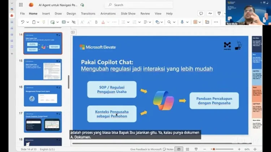The image size is (271, 152).
Task: Click the Hide Slide crossed-eye icon
Action: click(x=74, y=22)
